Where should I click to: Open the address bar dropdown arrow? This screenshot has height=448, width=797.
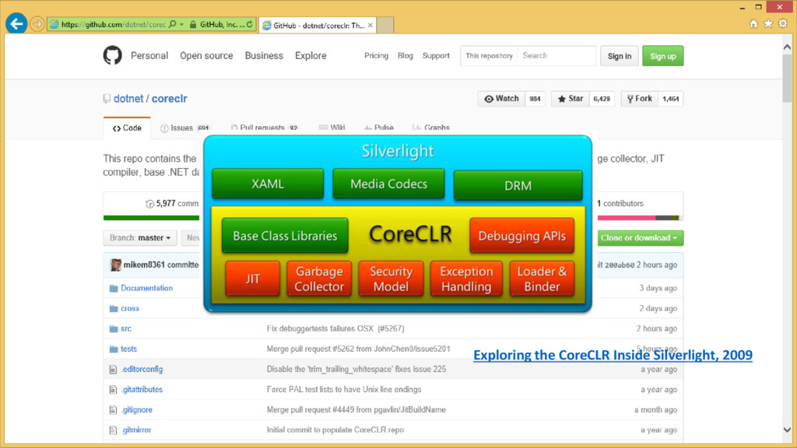[x=181, y=24]
